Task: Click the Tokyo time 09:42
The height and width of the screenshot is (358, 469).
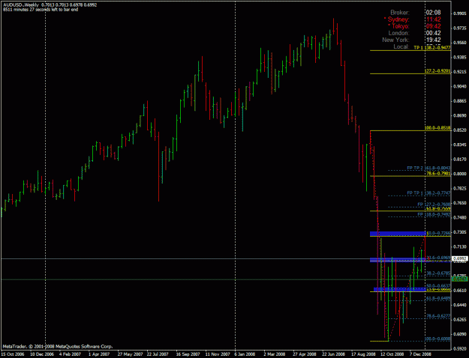Action: coord(433,26)
